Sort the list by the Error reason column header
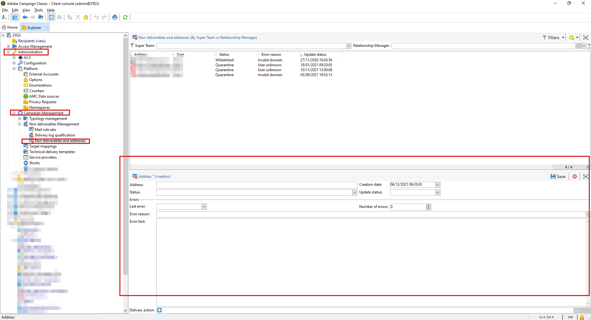 pyautogui.click(x=278, y=54)
